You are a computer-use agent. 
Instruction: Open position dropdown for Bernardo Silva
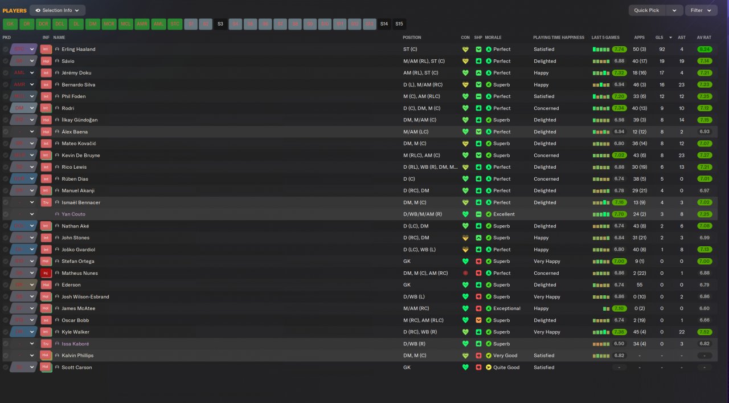pyautogui.click(x=32, y=84)
